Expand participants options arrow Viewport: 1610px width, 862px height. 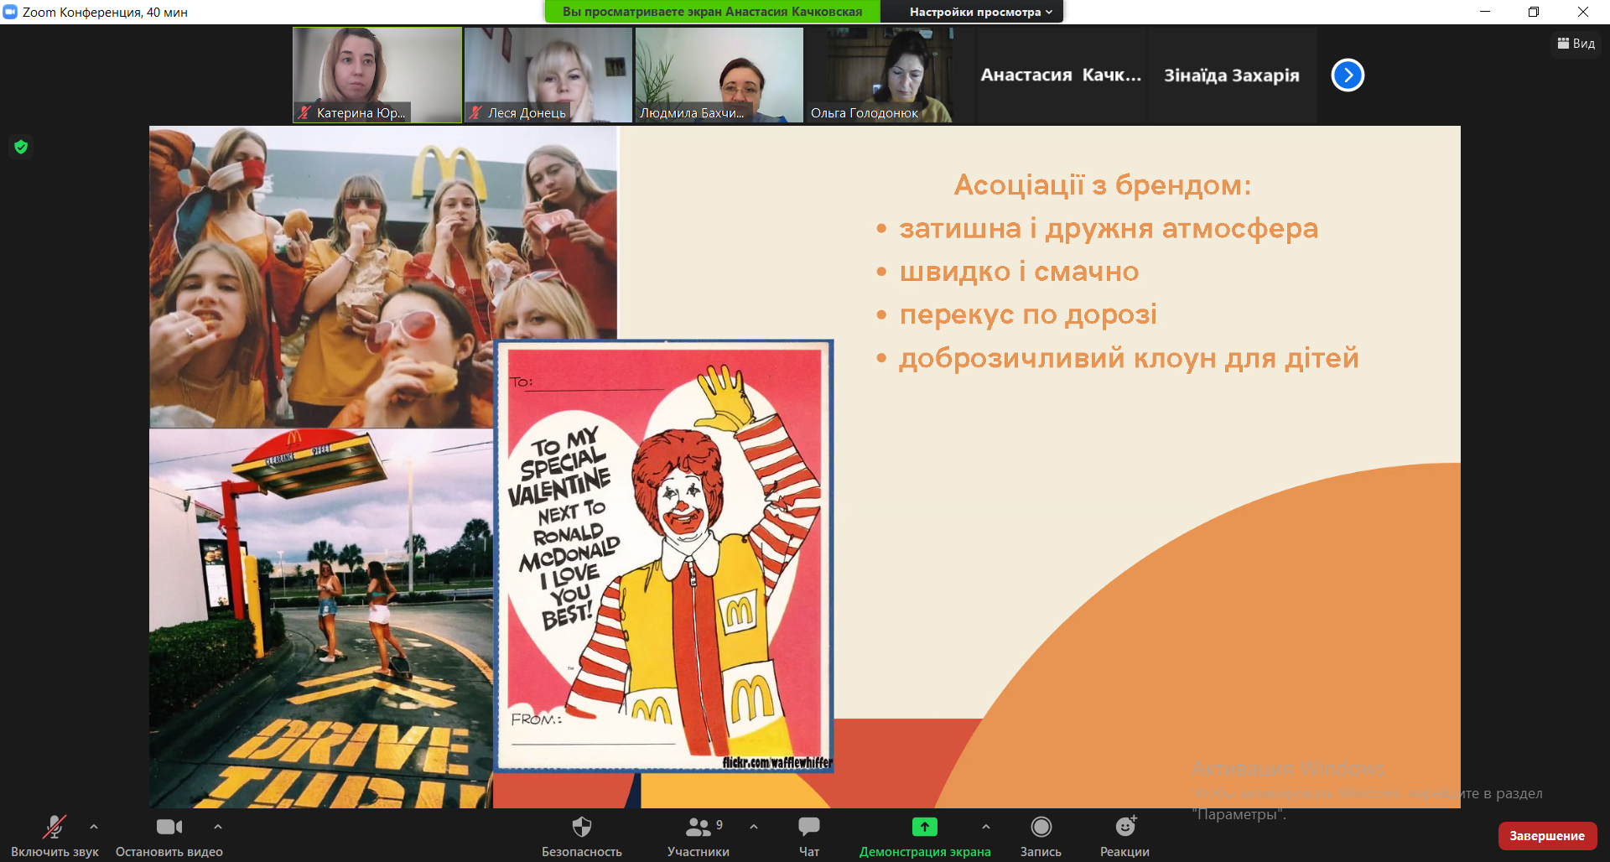tap(754, 827)
